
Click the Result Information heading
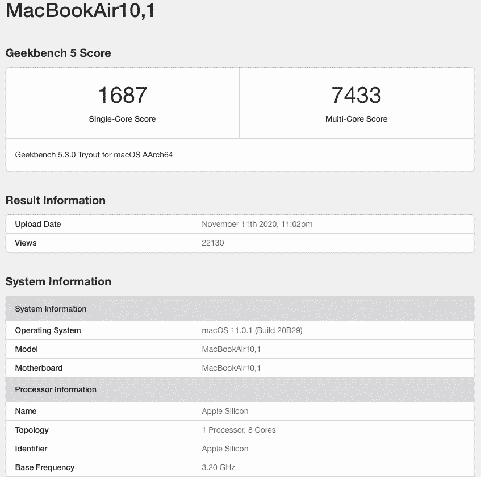[55, 200]
